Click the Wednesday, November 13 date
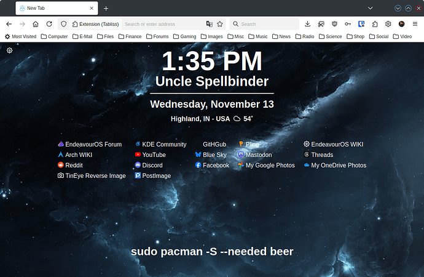Screen dimensions: 424x277 pyautogui.click(x=212, y=104)
